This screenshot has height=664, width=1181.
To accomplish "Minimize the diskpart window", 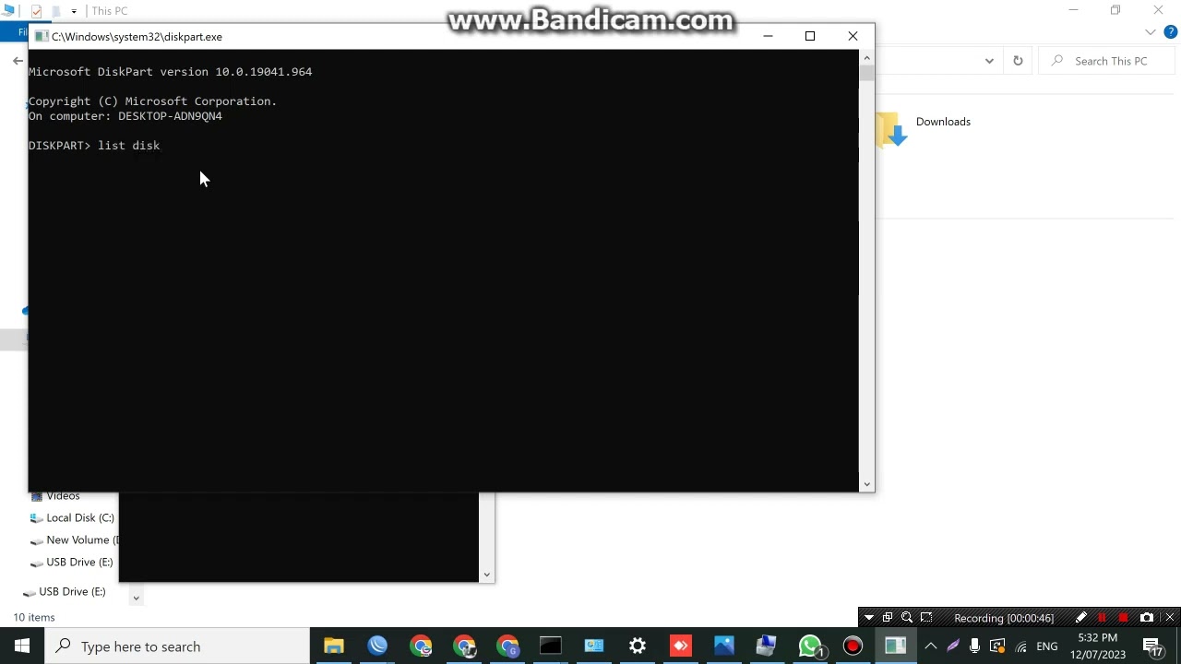I will tap(768, 36).
